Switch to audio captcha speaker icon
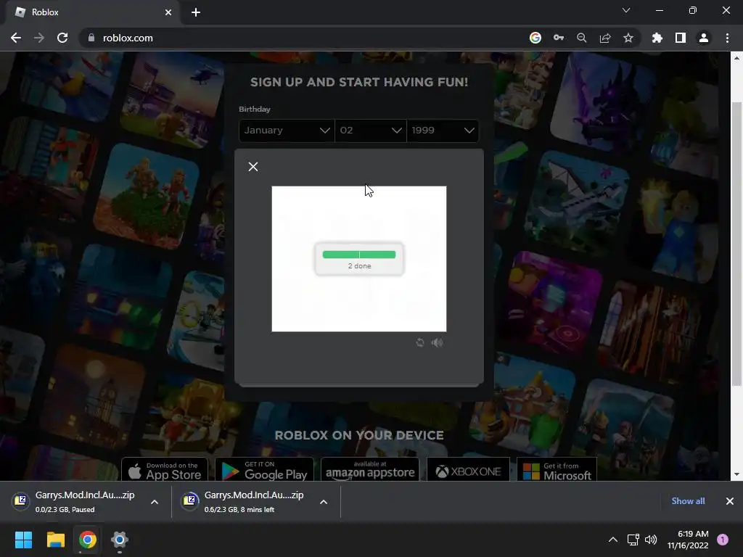 pyautogui.click(x=437, y=342)
